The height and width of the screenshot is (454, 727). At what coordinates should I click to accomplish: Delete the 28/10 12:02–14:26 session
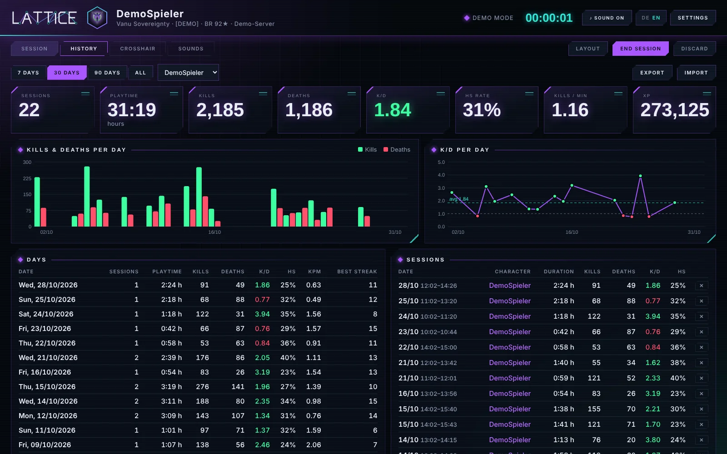pos(701,286)
